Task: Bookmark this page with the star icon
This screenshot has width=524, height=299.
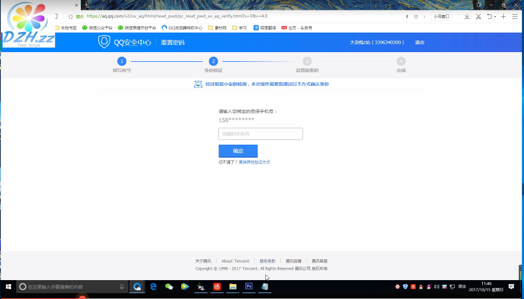Action: [x=70, y=16]
